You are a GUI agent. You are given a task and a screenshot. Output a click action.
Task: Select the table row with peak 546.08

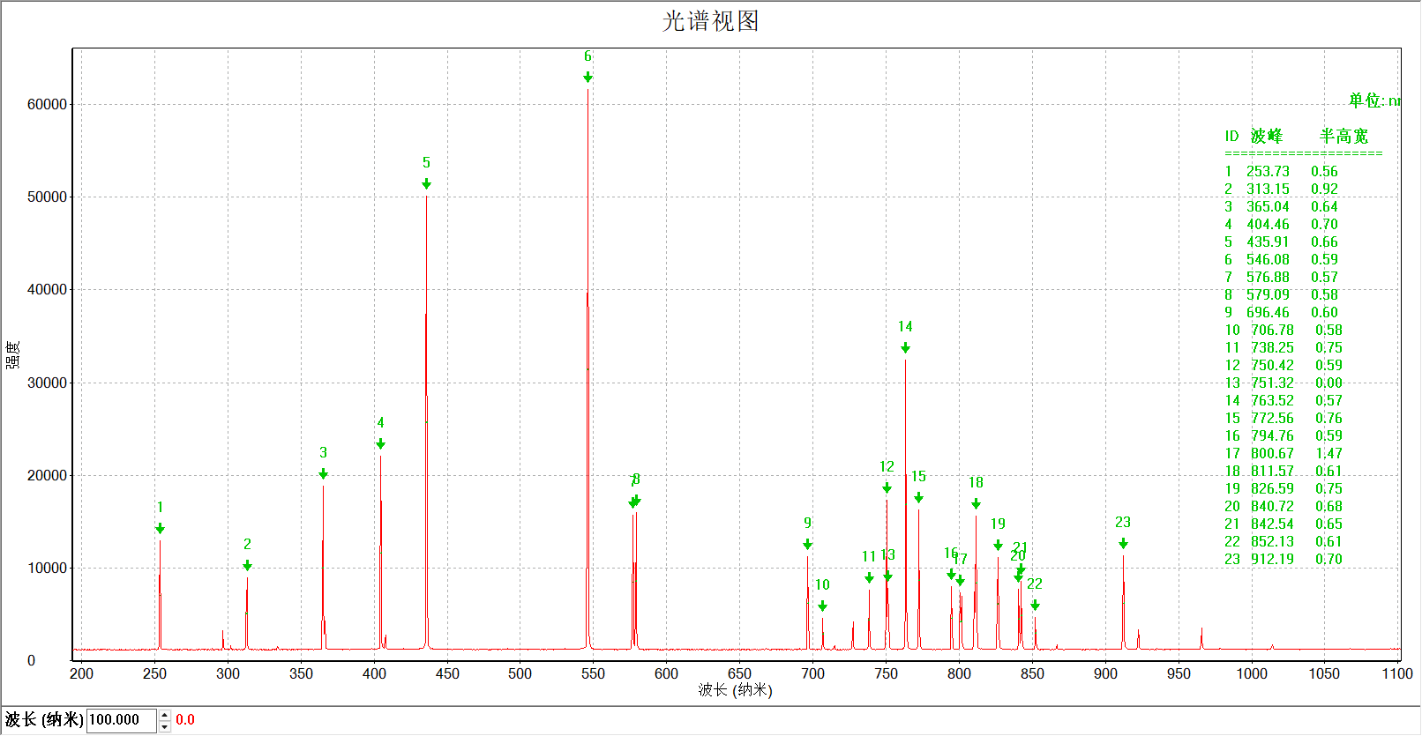pyautogui.click(x=1281, y=259)
